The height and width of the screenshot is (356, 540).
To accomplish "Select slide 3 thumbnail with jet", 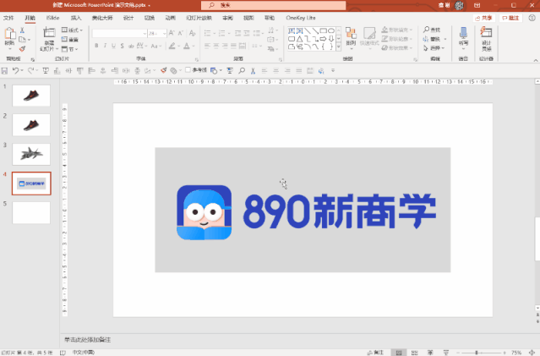I will pyautogui.click(x=31, y=154).
